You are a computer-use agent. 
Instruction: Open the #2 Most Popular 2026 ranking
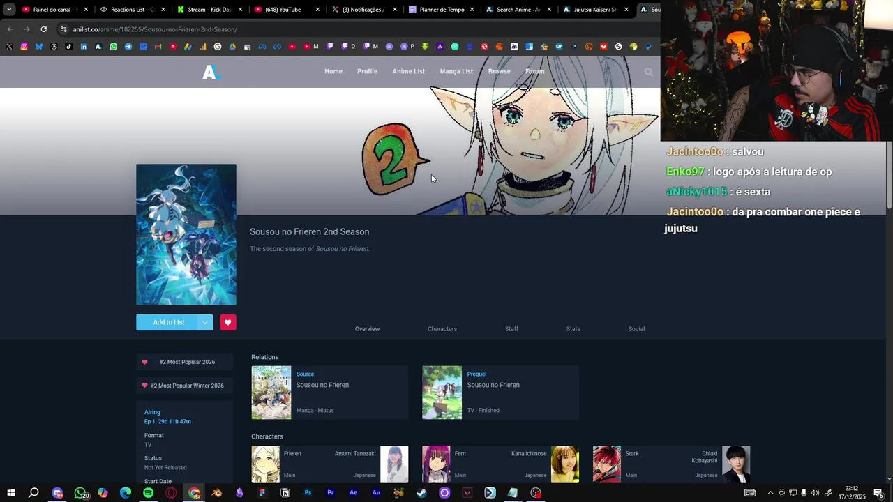tap(184, 362)
